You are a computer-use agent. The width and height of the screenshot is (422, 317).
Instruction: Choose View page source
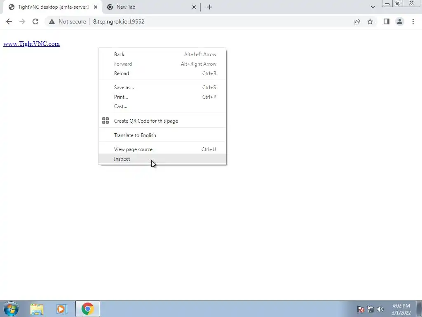162,149
